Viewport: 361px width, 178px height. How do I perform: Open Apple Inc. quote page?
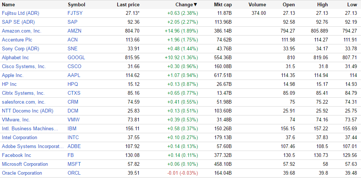point(13,75)
